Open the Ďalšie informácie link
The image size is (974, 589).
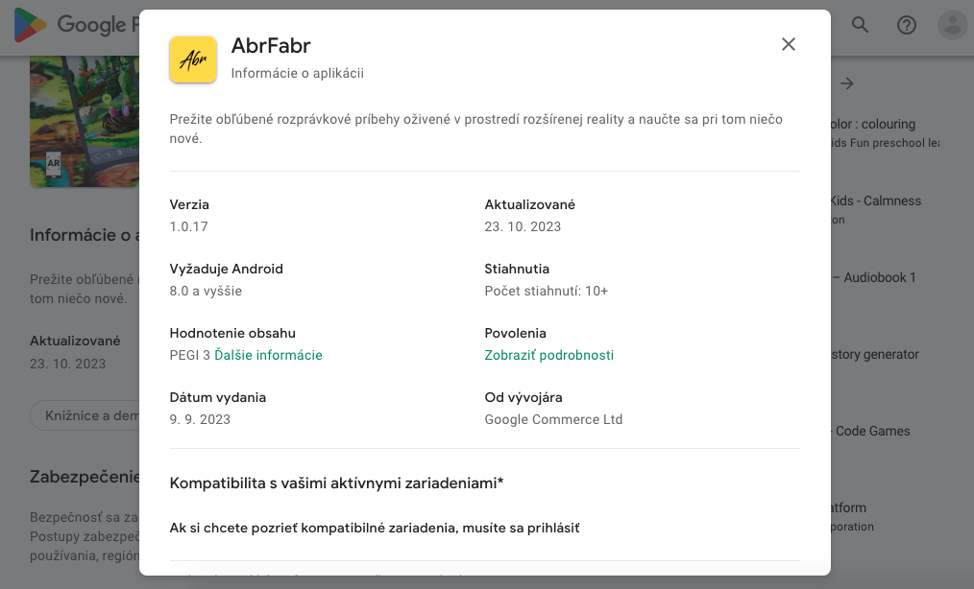click(268, 355)
